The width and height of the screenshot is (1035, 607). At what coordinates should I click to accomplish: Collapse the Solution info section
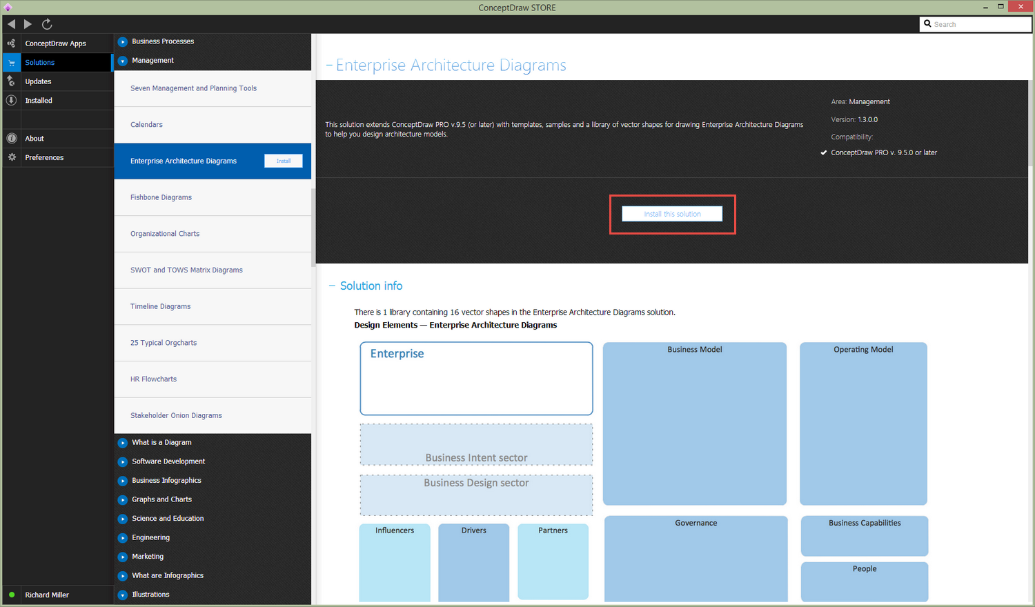[332, 286]
